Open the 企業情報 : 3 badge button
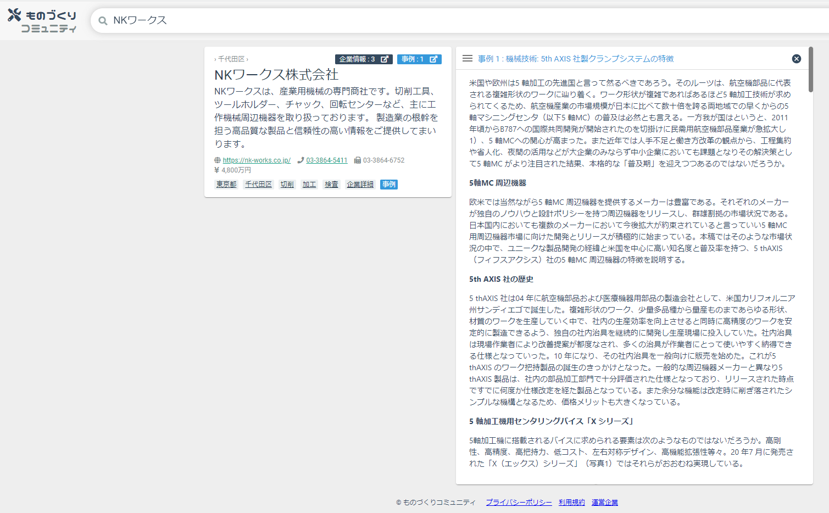This screenshot has width=829, height=513. [x=364, y=59]
